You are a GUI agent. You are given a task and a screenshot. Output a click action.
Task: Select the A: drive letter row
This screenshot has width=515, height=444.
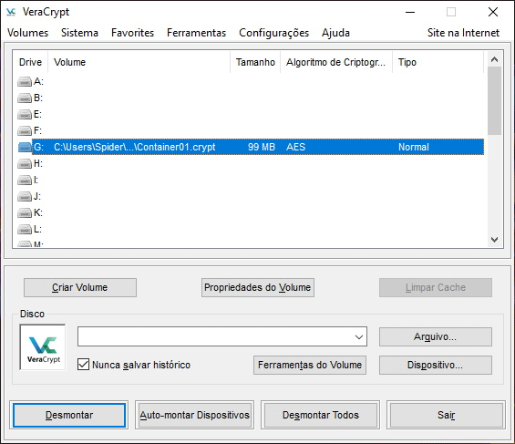click(x=38, y=81)
